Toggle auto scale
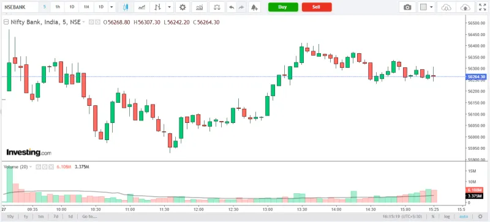Screen dimensions: 490x222 464,216
